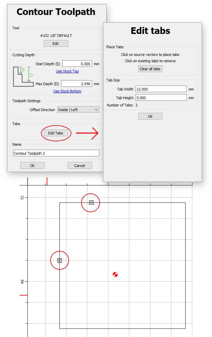212x337 pixels.
Task: Click the '#102 1/8" DEFAULT' tool text
Action: pos(56,36)
